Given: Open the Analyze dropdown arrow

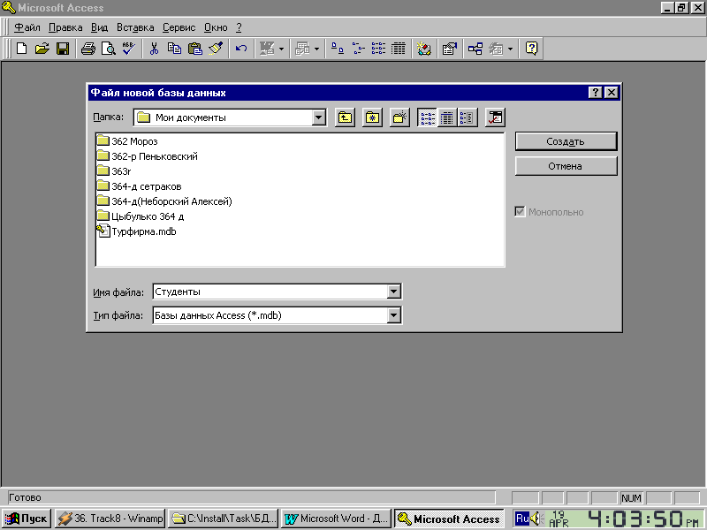Looking at the screenshot, I should 316,49.
